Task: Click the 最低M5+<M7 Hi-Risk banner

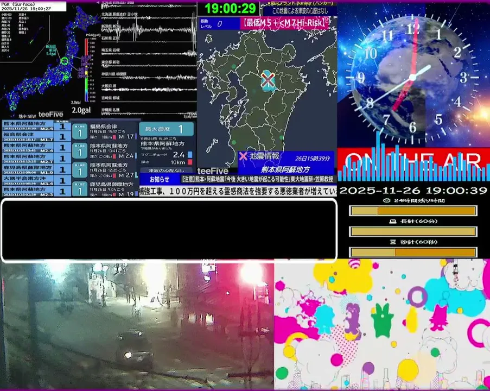Action: pos(285,22)
